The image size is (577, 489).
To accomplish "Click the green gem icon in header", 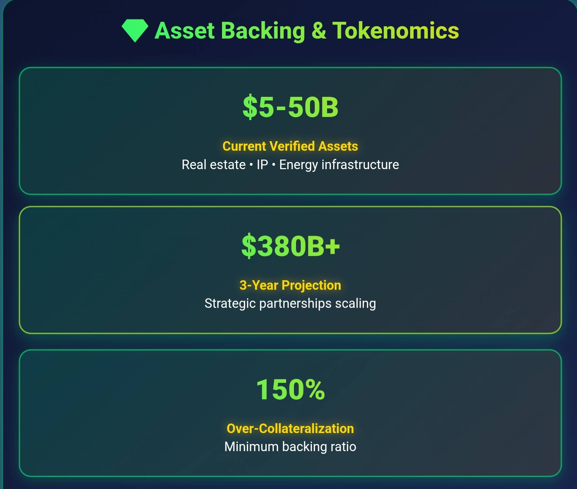I will [135, 31].
